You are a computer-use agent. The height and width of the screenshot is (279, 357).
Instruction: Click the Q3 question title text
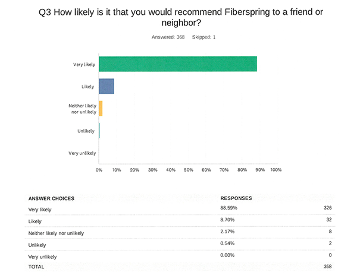pyautogui.click(x=178, y=18)
